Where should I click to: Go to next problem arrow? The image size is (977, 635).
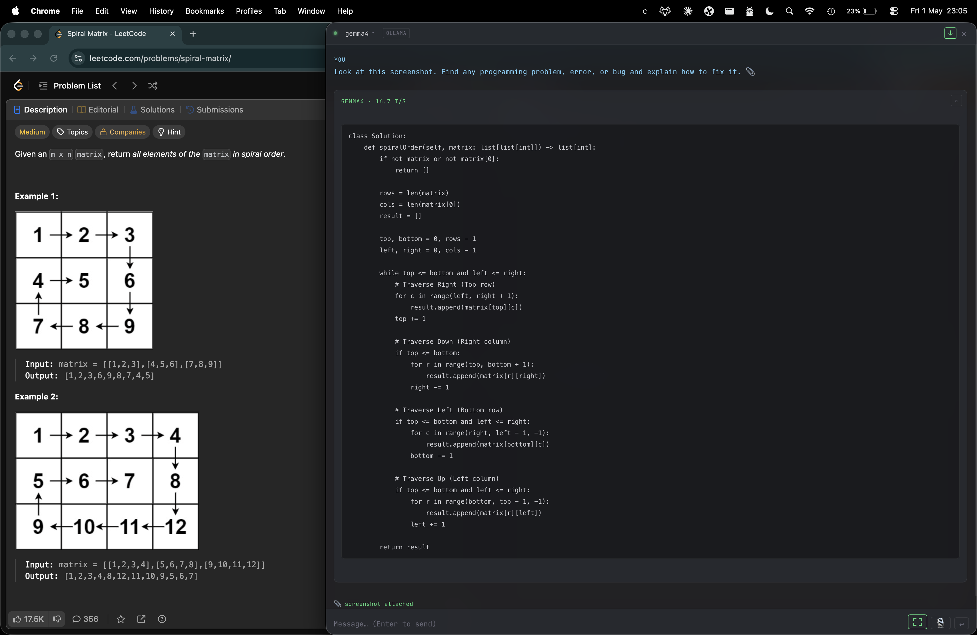pos(134,85)
